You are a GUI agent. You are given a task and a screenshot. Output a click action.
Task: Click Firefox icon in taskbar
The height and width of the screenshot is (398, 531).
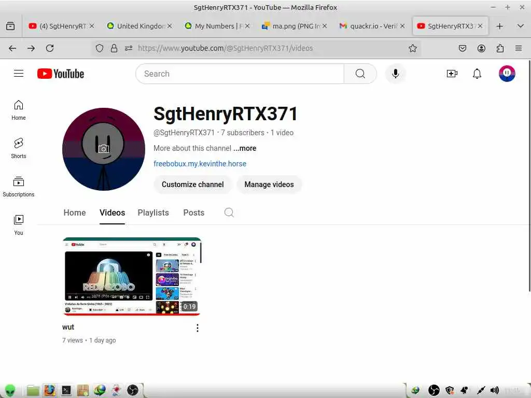49,391
